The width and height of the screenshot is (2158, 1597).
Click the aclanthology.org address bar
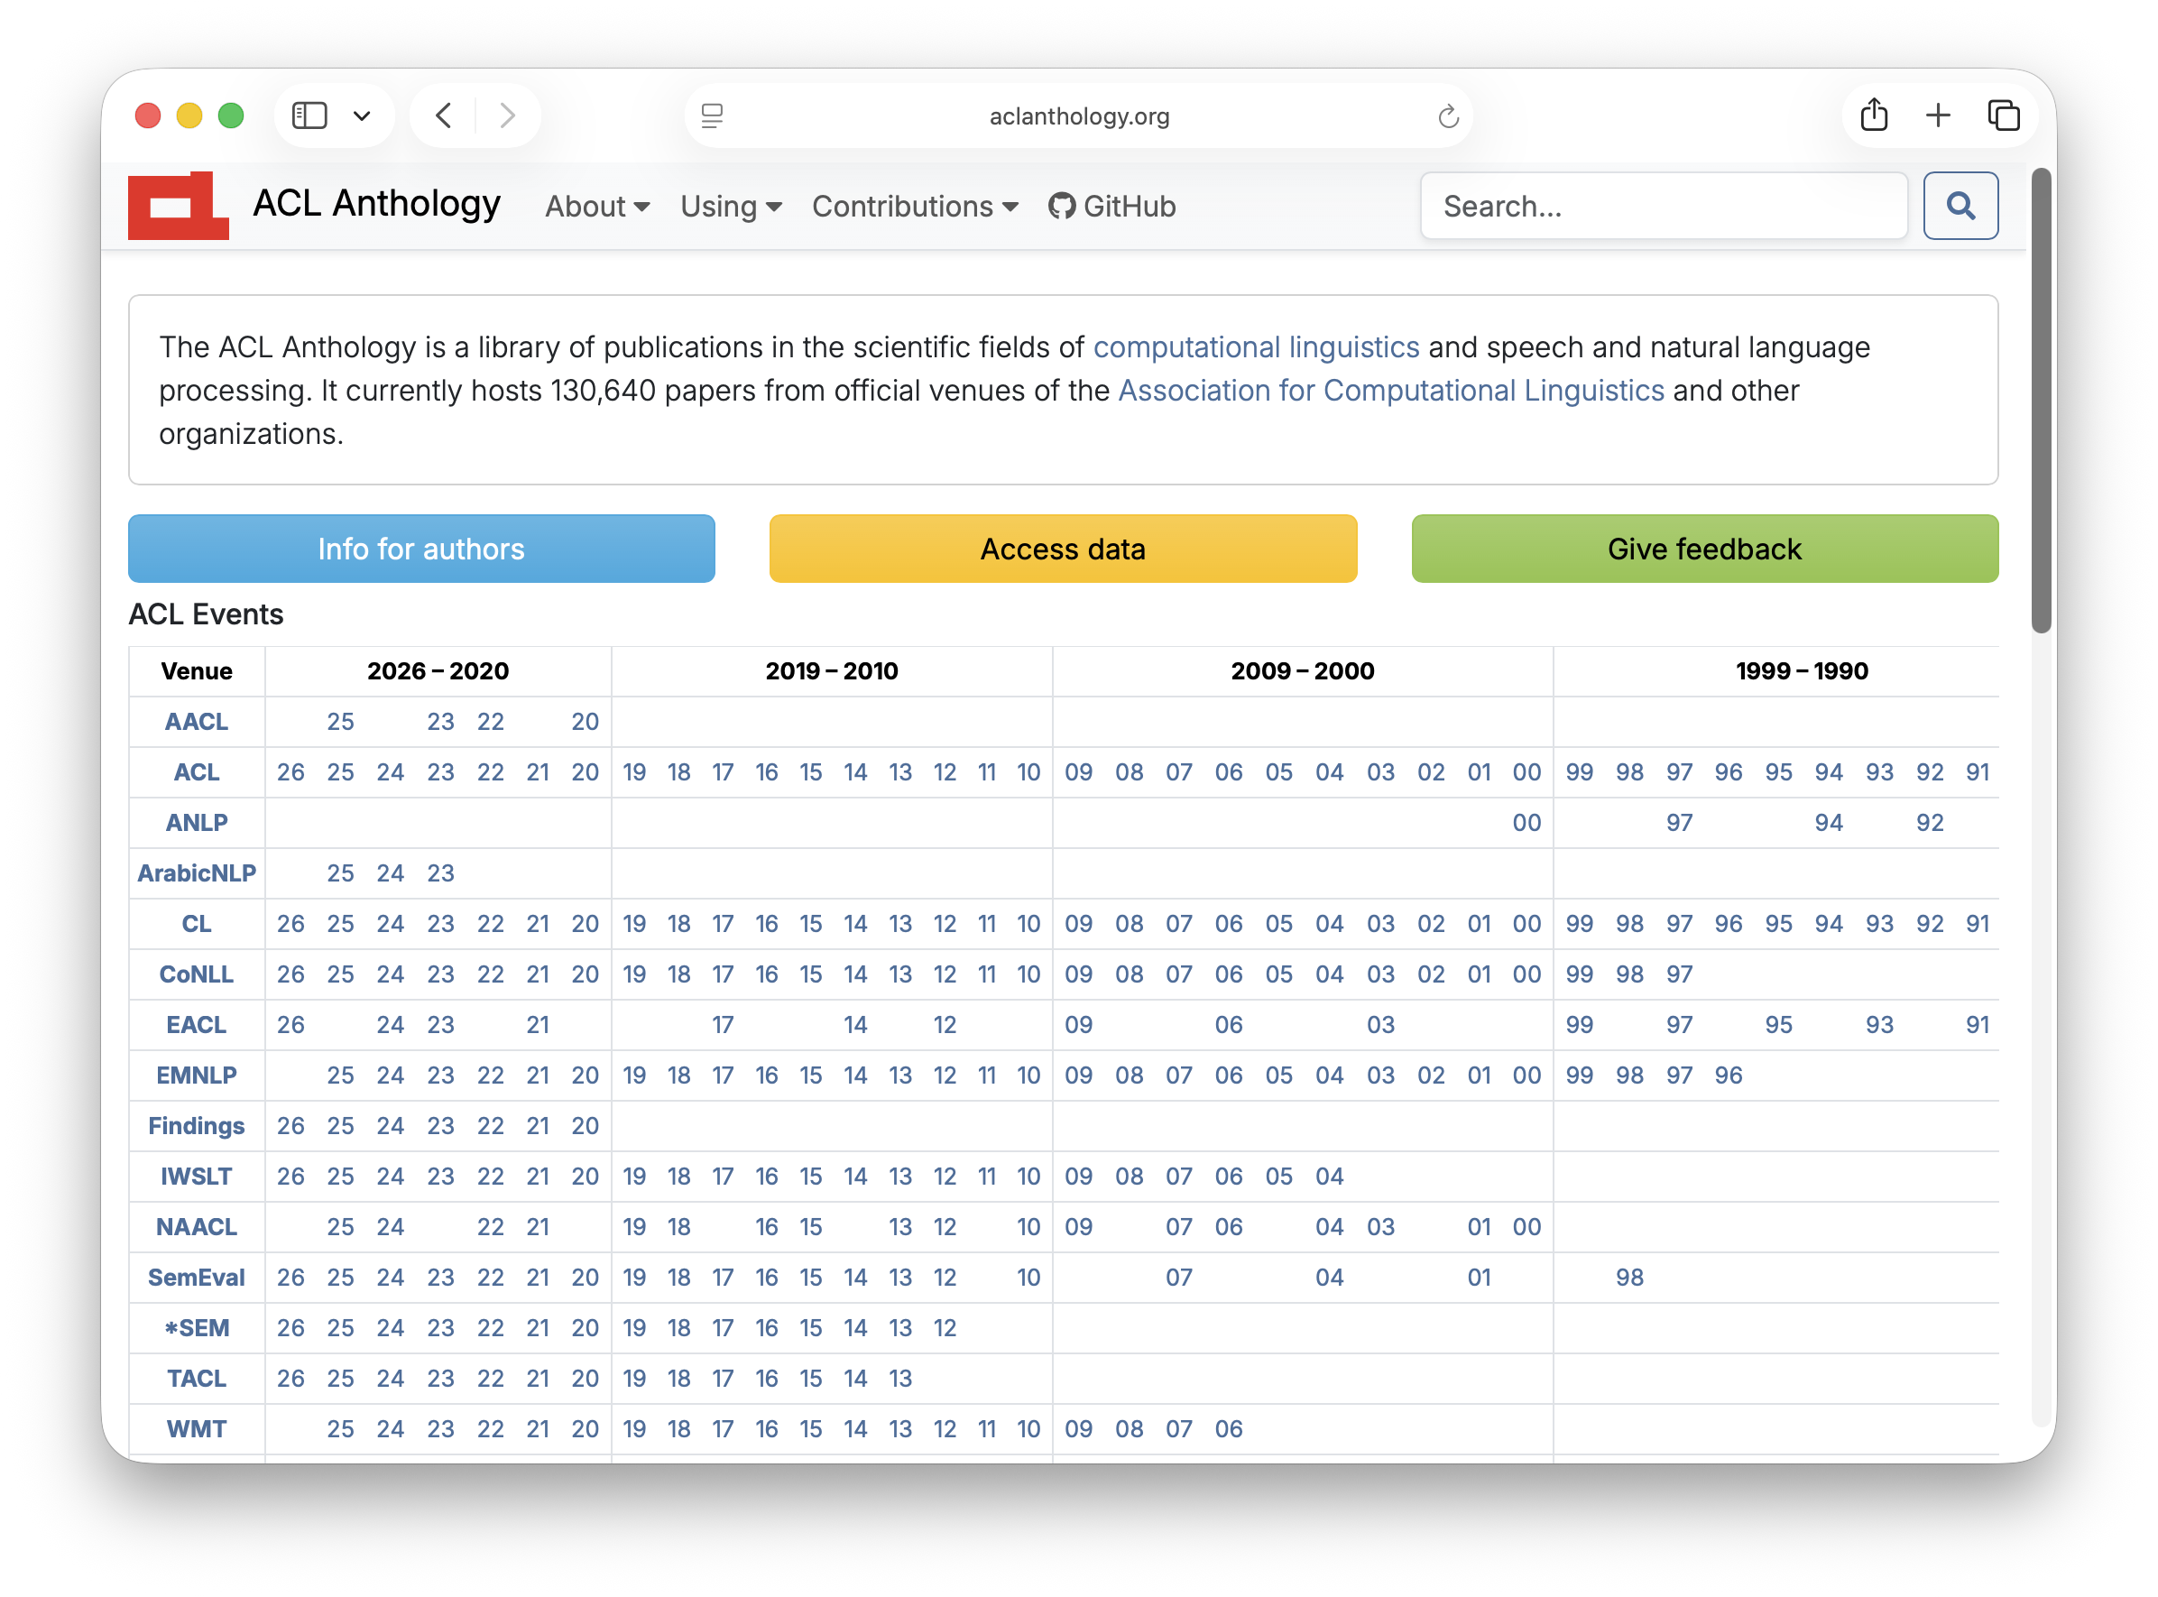click(1078, 116)
